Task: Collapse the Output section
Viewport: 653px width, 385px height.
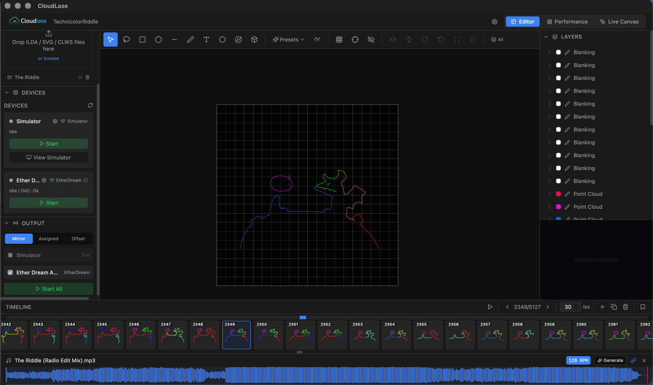Action: click(x=7, y=223)
